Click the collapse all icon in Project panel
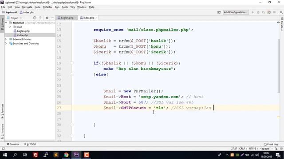The image size is (284, 159). (x=40, y=18)
